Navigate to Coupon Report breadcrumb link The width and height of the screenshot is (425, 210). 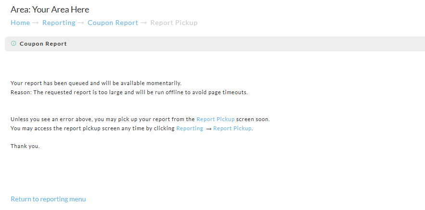(113, 23)
